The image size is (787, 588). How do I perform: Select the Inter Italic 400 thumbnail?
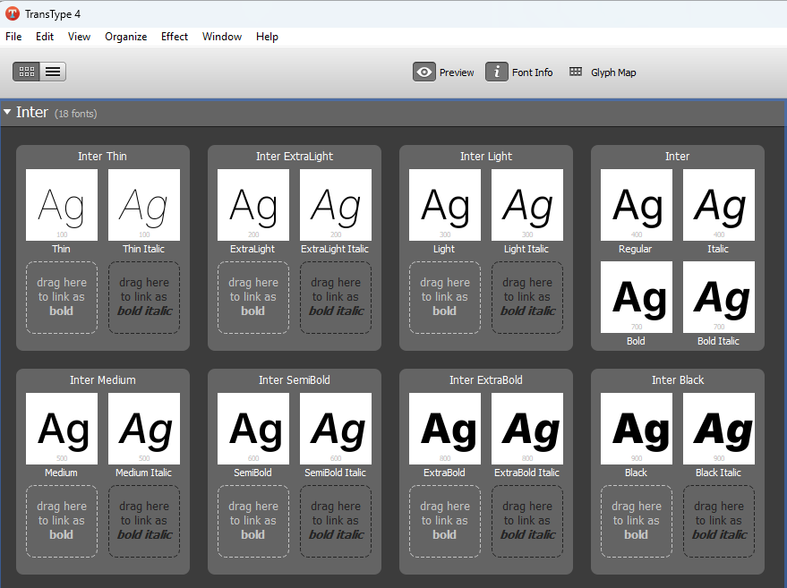719,205
